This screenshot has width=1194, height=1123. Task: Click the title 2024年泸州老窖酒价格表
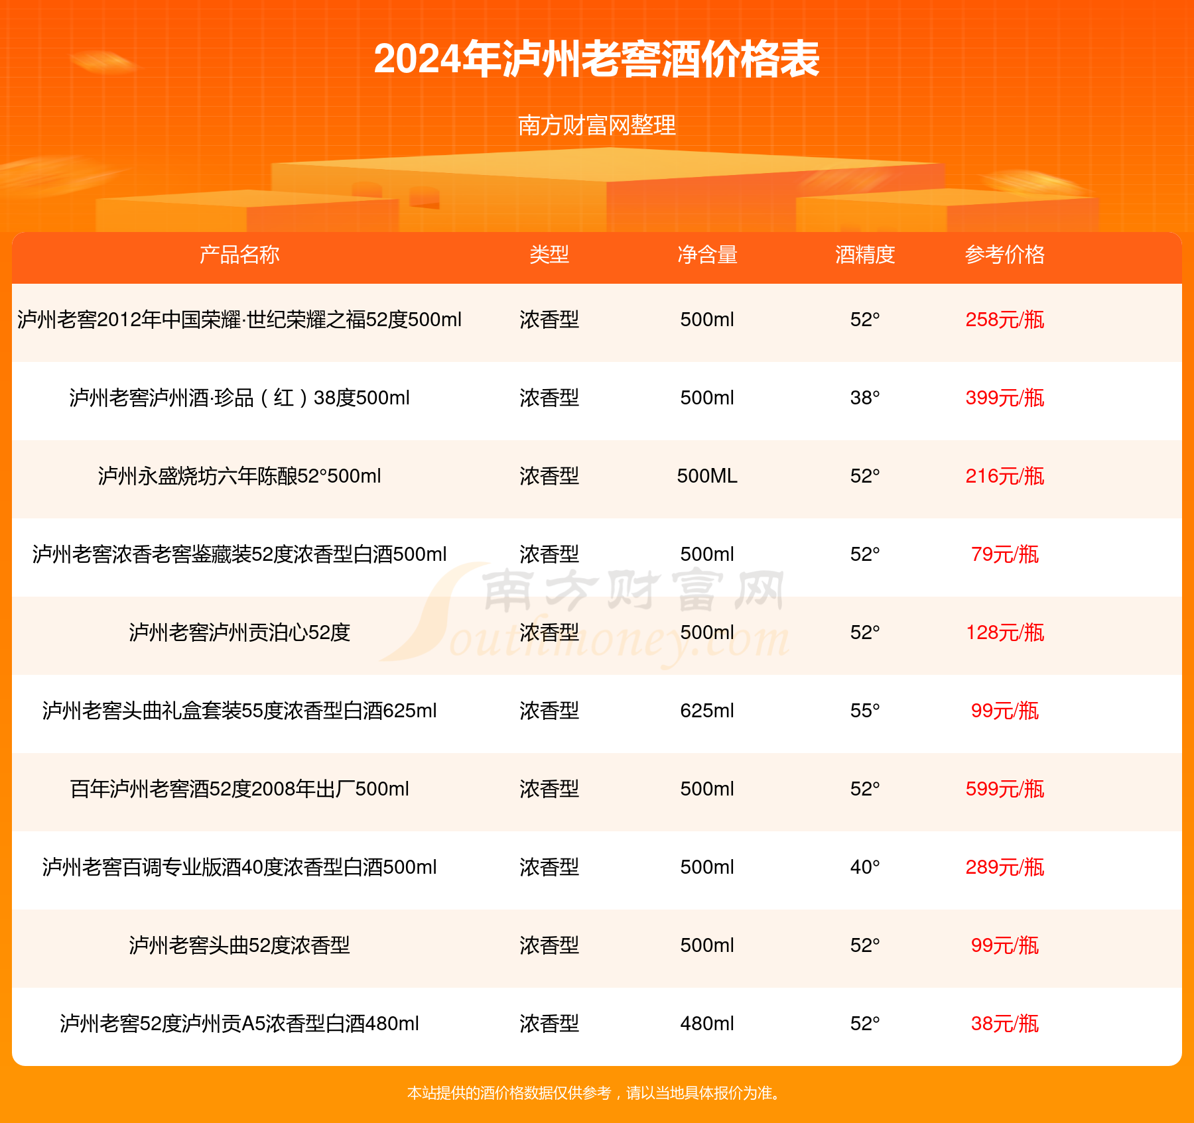tap(596, 59)
